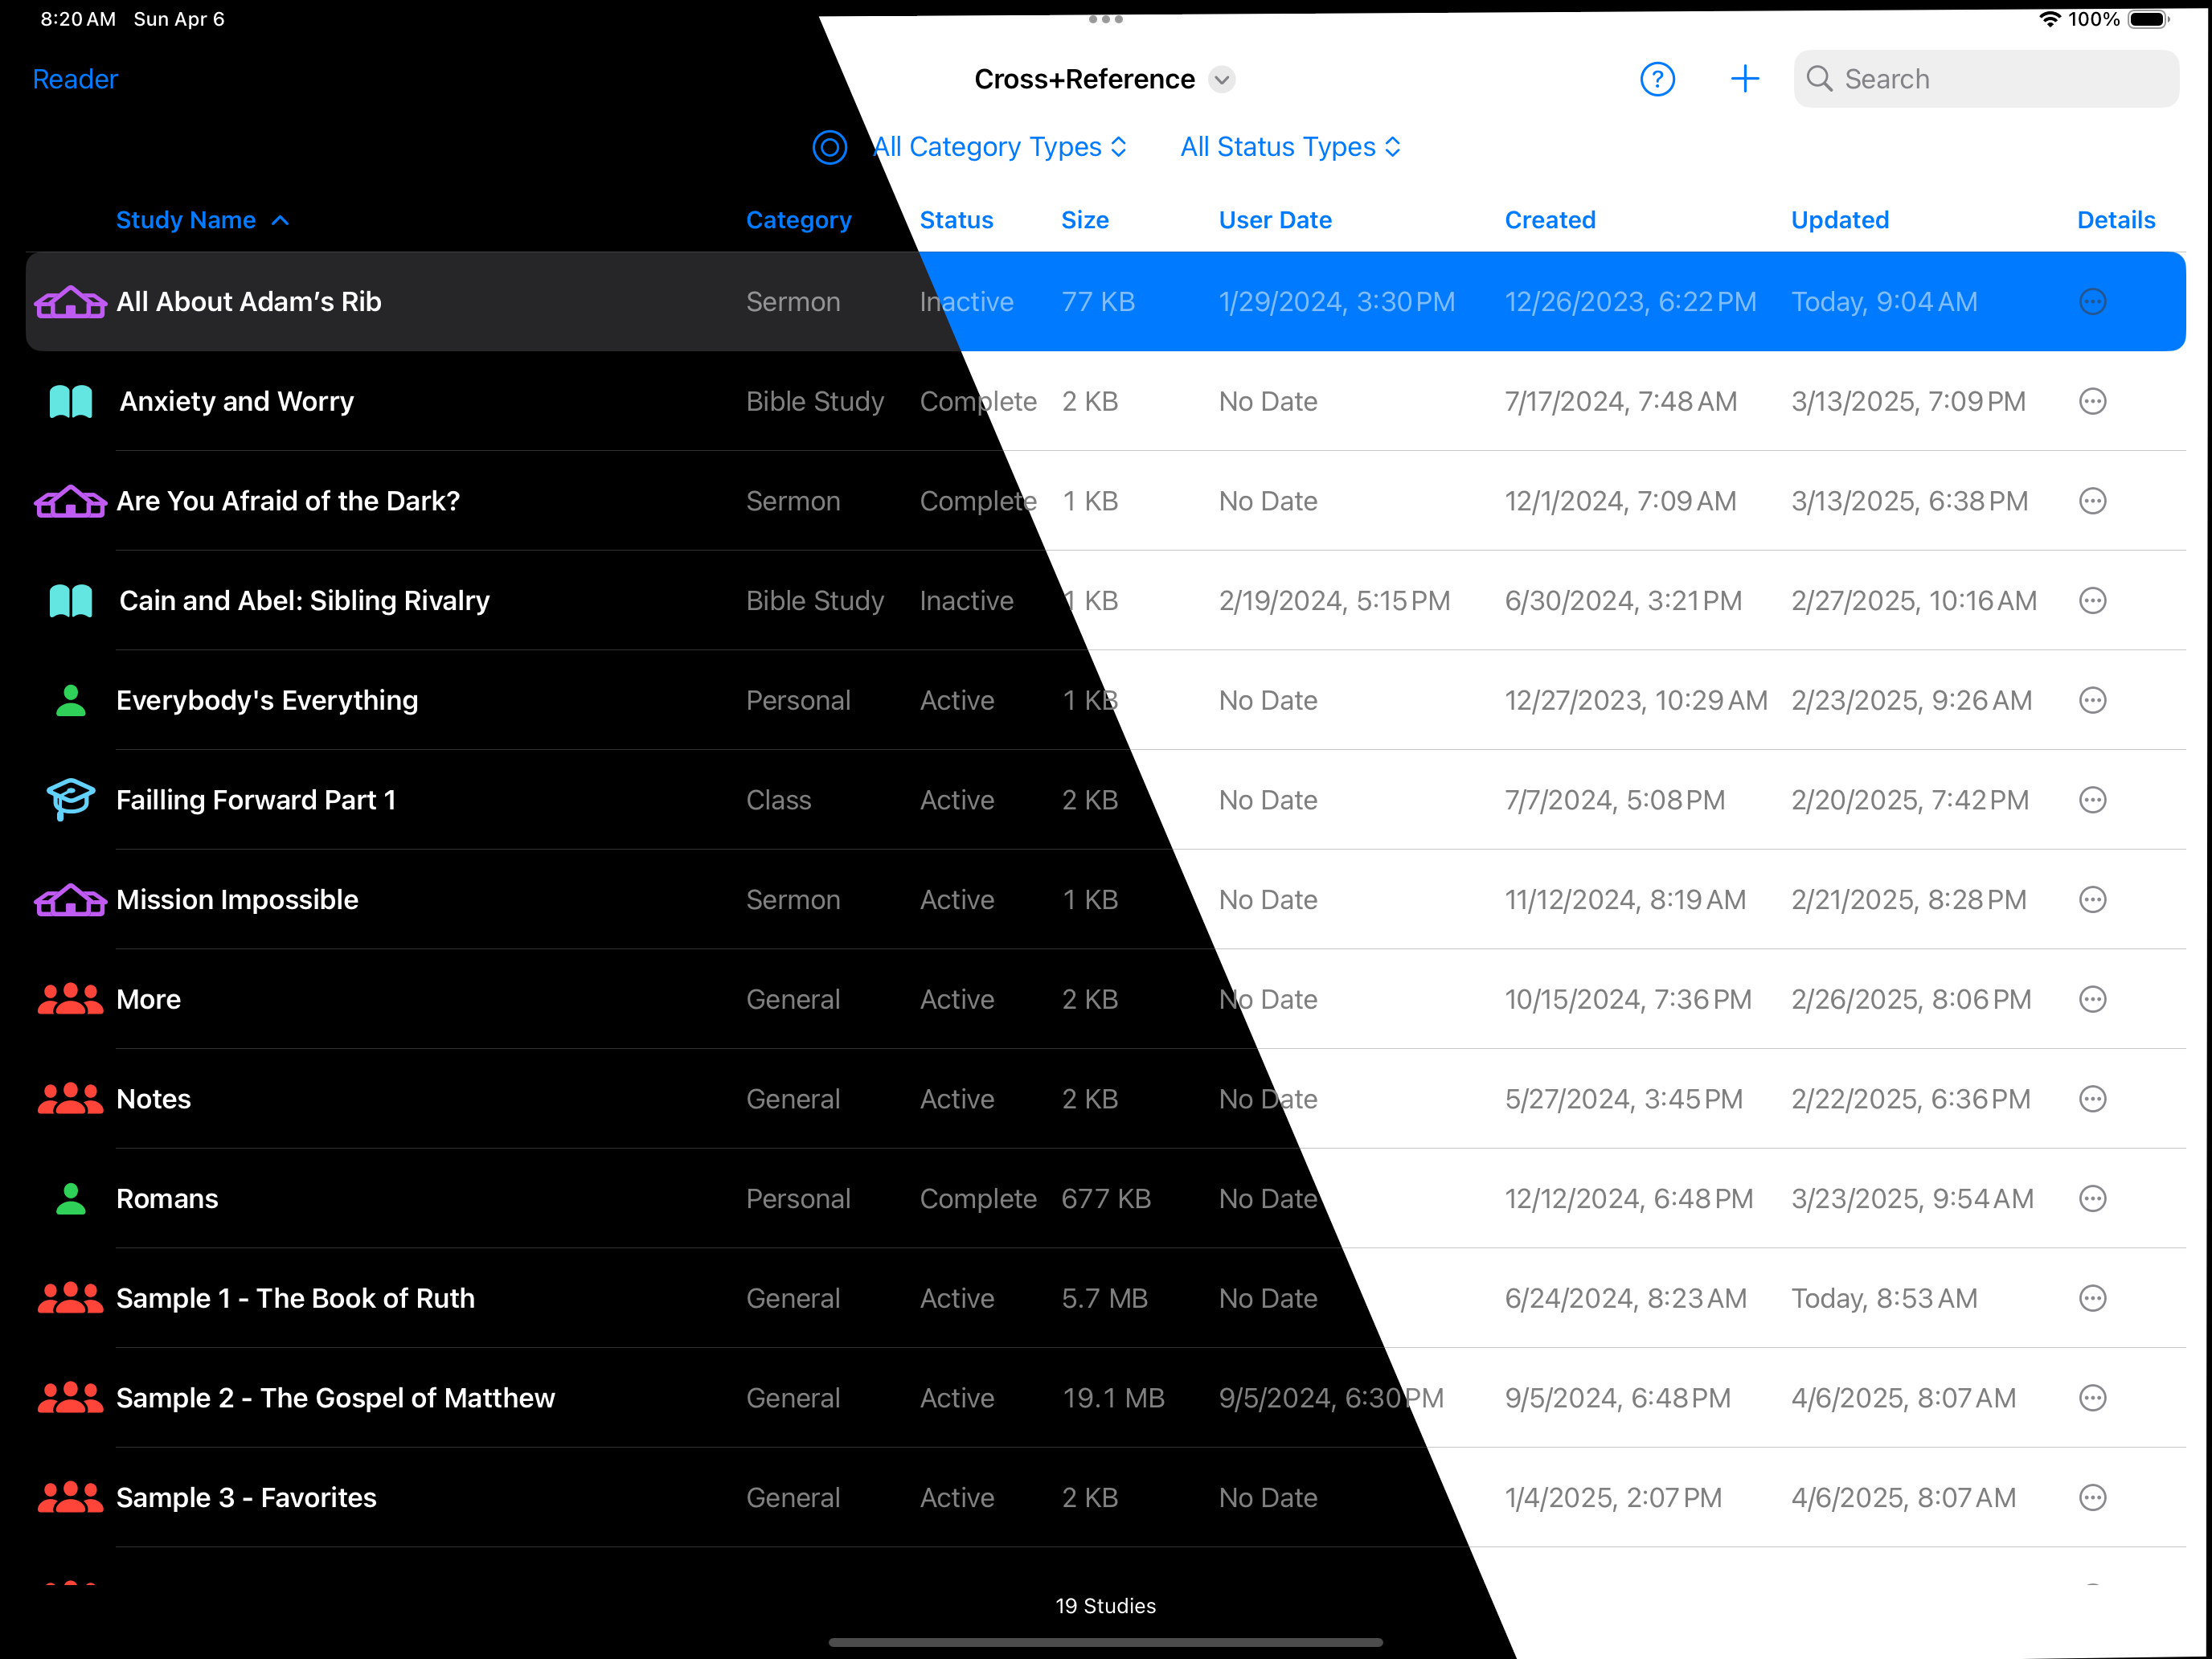Image resolution: width=2212 pixels, height=1659 pixels.
Task: Select Failling Forward Part 1 study
Action: [1105, 800]
